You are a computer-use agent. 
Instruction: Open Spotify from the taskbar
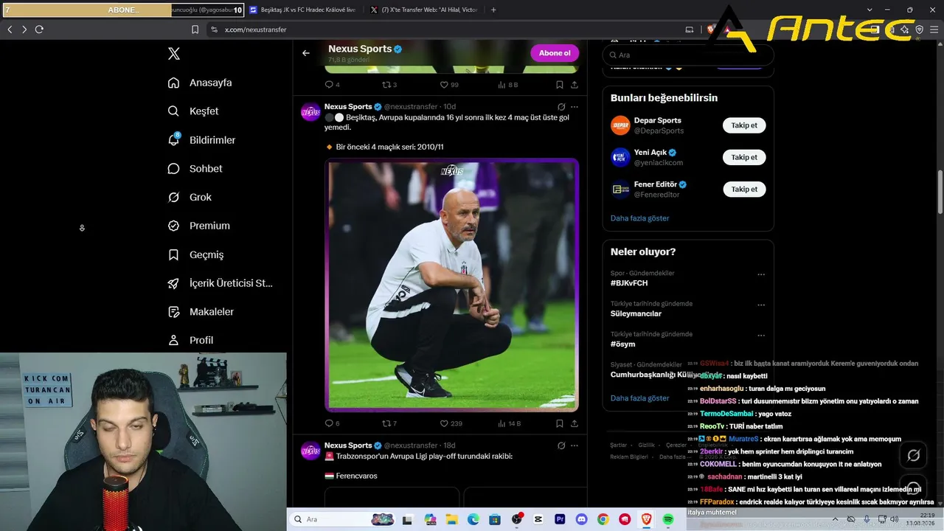(x=668, y=519)
